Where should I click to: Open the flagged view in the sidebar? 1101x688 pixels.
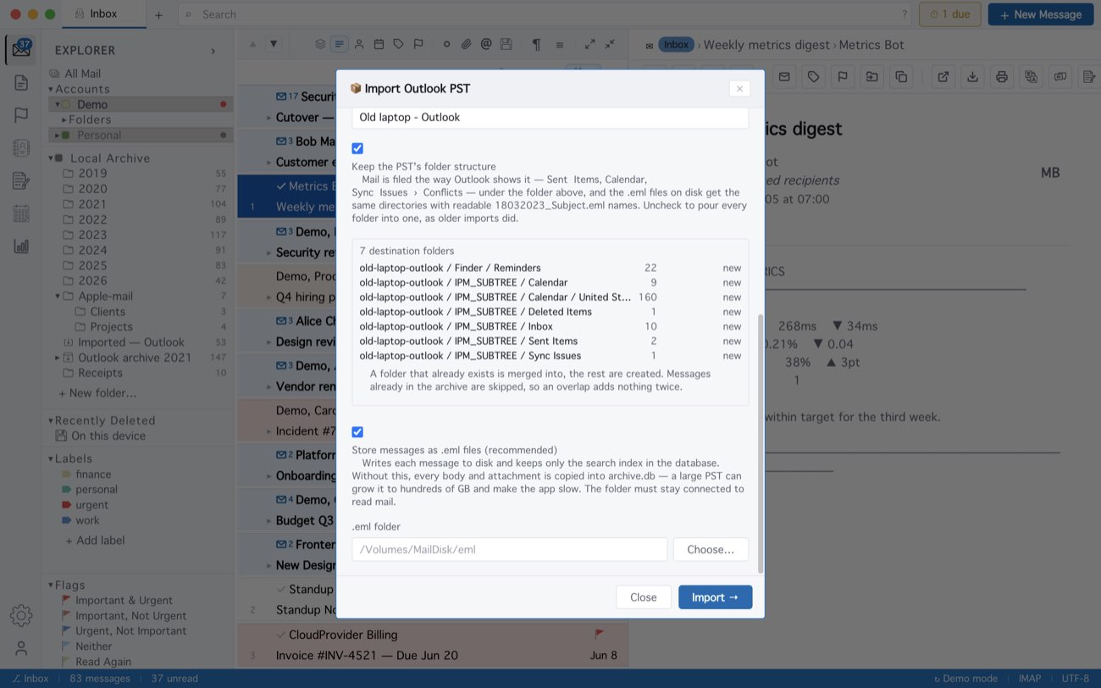click(x=21, y=115)
